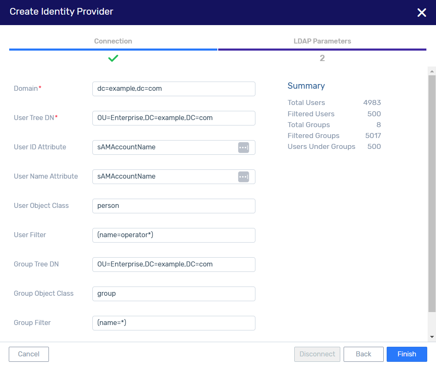Image resolution: width=436 pixels, height=366 pixels.
Task: Click Total Groups value 8
Action: point(378,125)
